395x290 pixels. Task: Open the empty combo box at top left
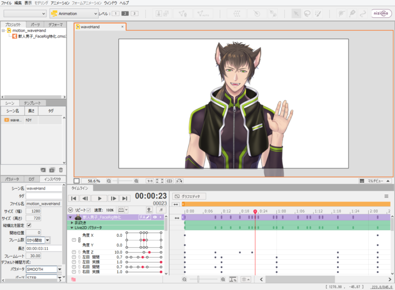[25, 14]
